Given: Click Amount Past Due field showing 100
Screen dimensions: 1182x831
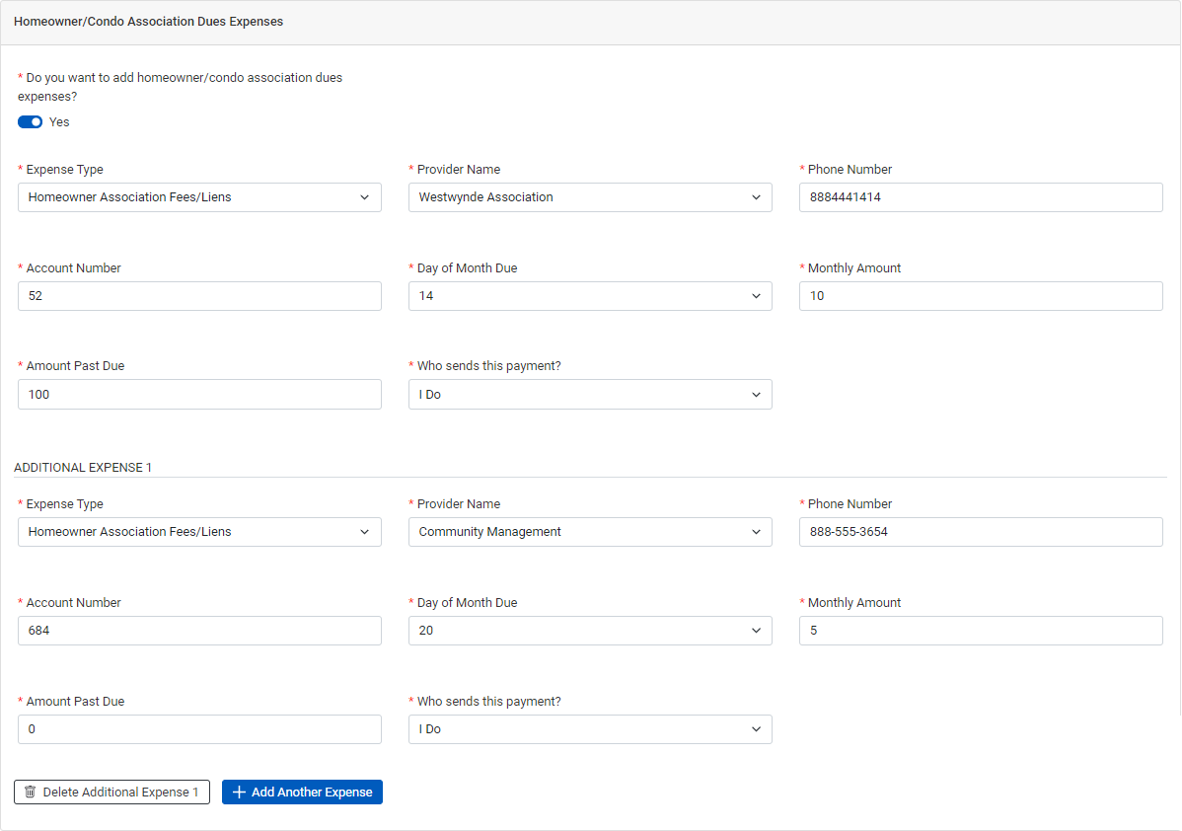Looking at the screenshot, I should (199, 395).
